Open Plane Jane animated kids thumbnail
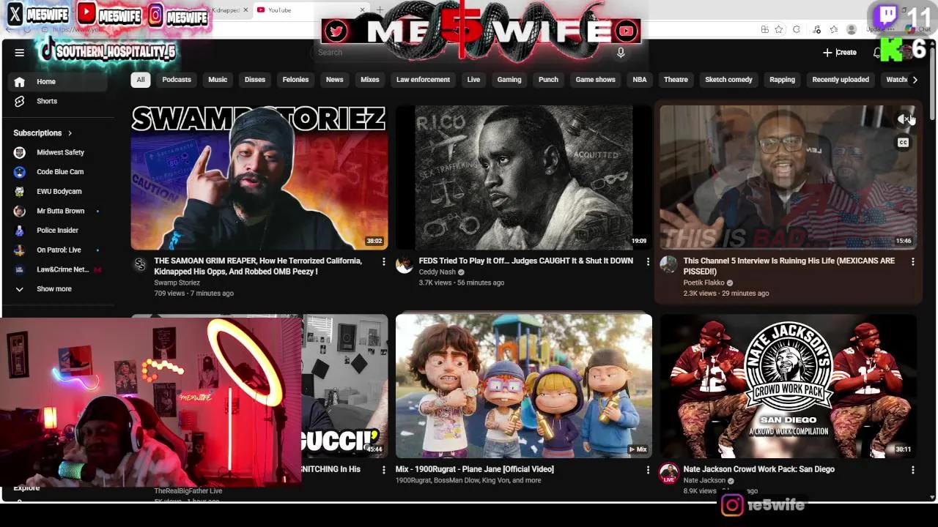Screen dimensions: 938x527 pos(524,386)
